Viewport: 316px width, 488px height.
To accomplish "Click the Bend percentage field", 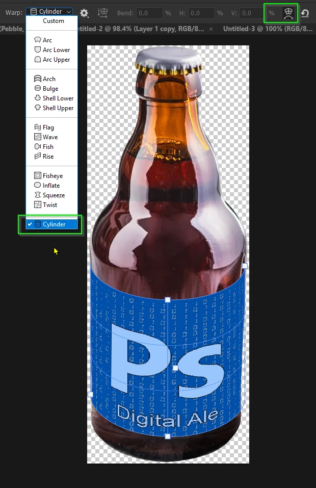I will coord(150,13).
